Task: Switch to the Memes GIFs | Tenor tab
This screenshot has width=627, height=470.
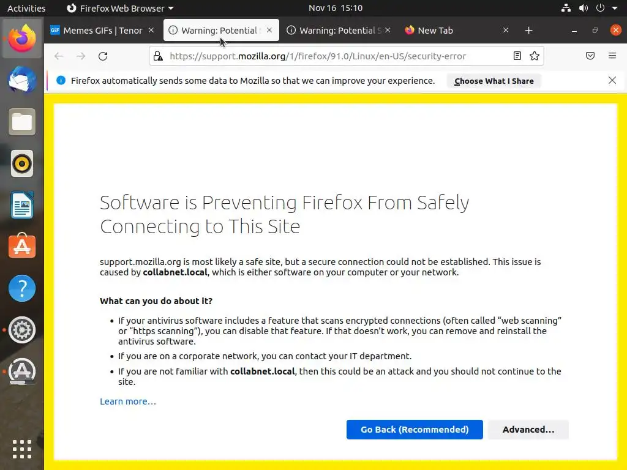Action: click(x=102, y=31)
